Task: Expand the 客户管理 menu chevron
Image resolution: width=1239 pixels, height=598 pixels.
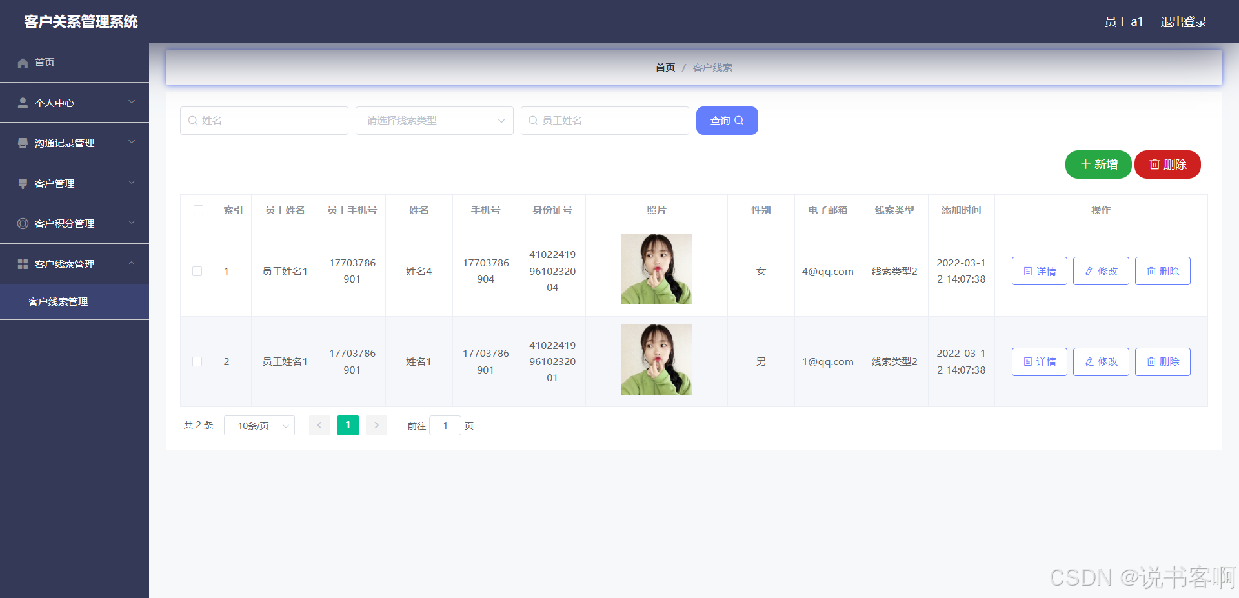Action: (132, 183)
